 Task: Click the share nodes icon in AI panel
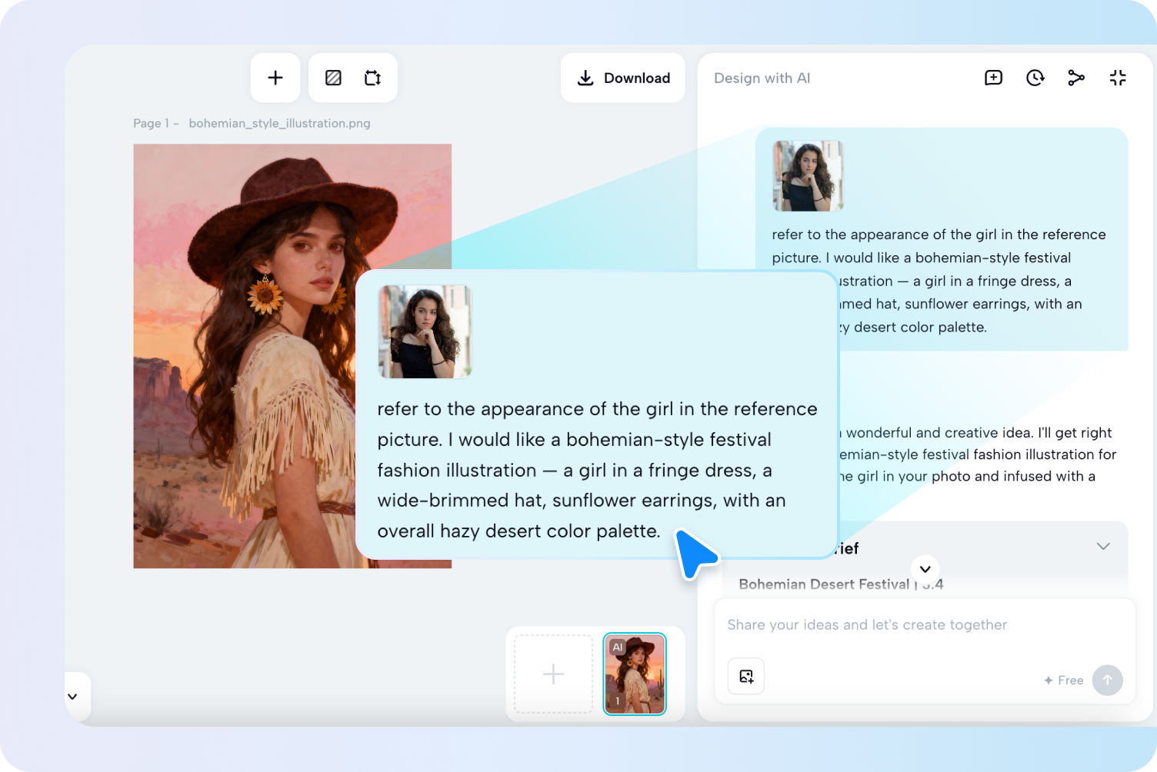(x=1076, y=78)
